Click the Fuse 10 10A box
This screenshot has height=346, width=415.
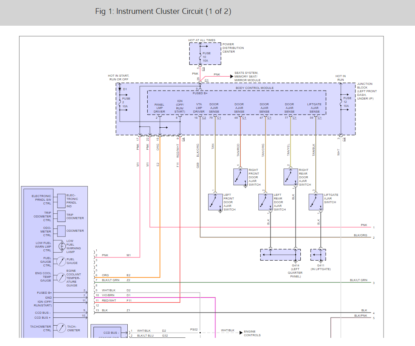pos(205,54)
